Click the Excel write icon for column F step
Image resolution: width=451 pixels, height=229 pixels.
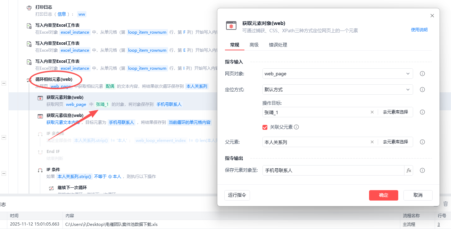[x=30, y=26]
